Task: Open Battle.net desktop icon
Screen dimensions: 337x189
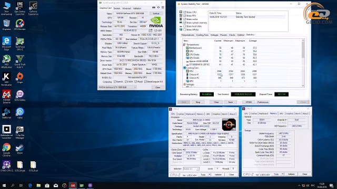Action: (6, 113)
